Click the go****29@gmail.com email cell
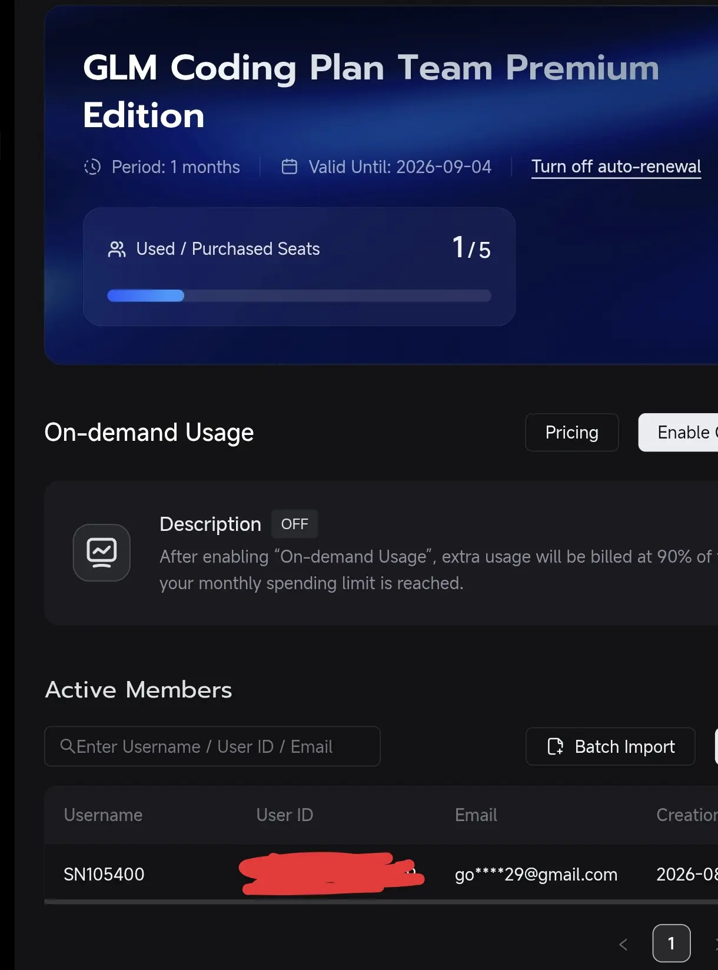 tap(536, 875)
